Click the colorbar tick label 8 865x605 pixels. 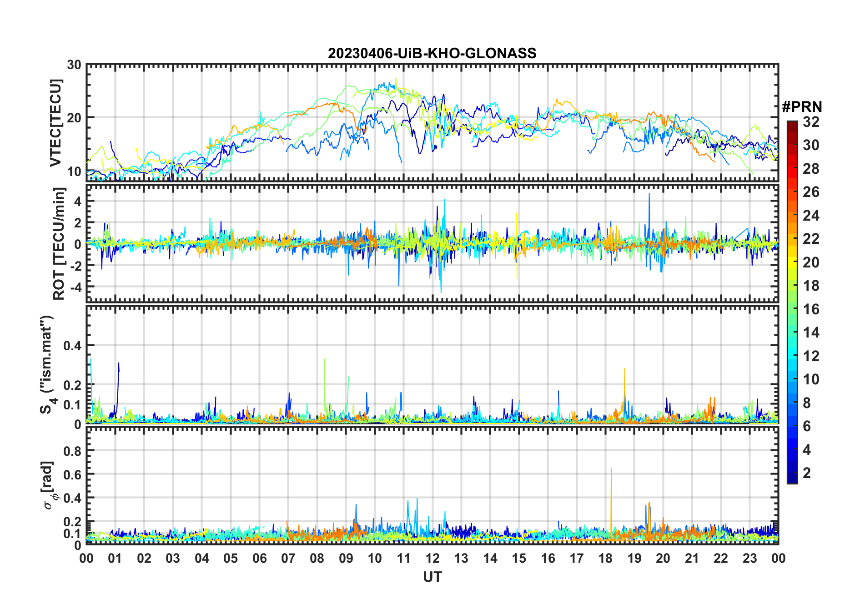click(807, 403)
